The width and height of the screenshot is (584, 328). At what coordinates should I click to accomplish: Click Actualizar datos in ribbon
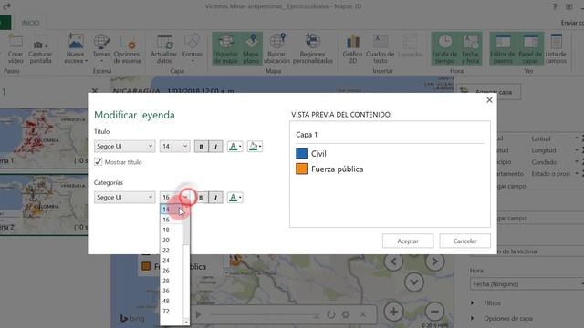click(164, 49)
